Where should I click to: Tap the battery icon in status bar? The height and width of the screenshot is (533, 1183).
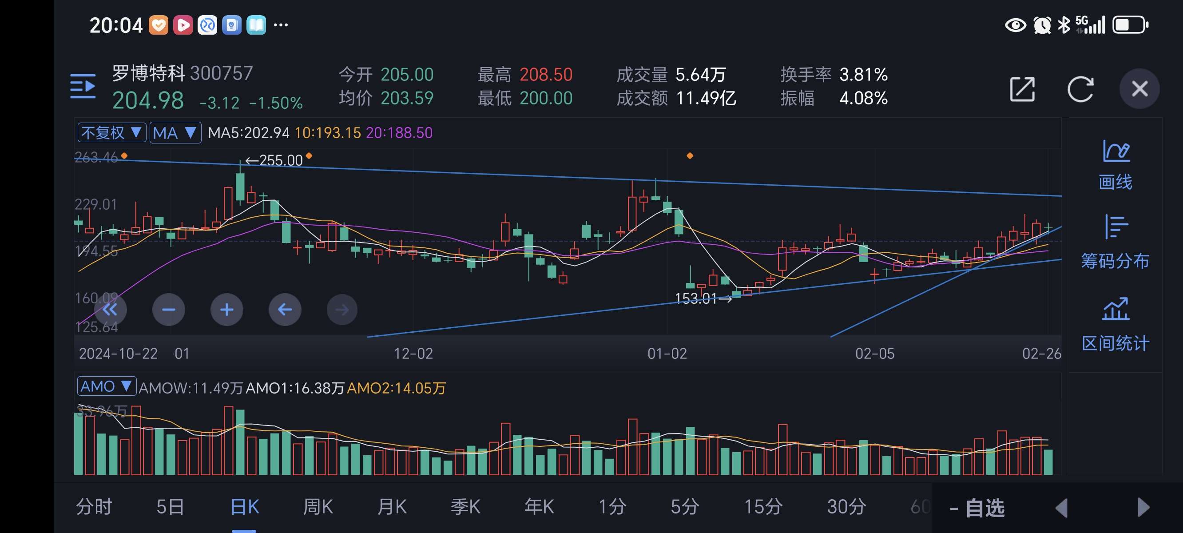point(1130,25)
